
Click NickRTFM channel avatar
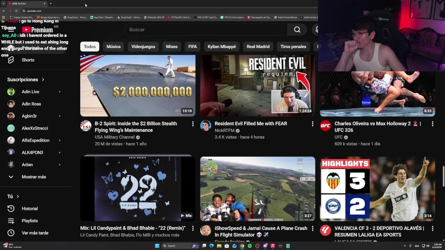(x=206, y=126)
